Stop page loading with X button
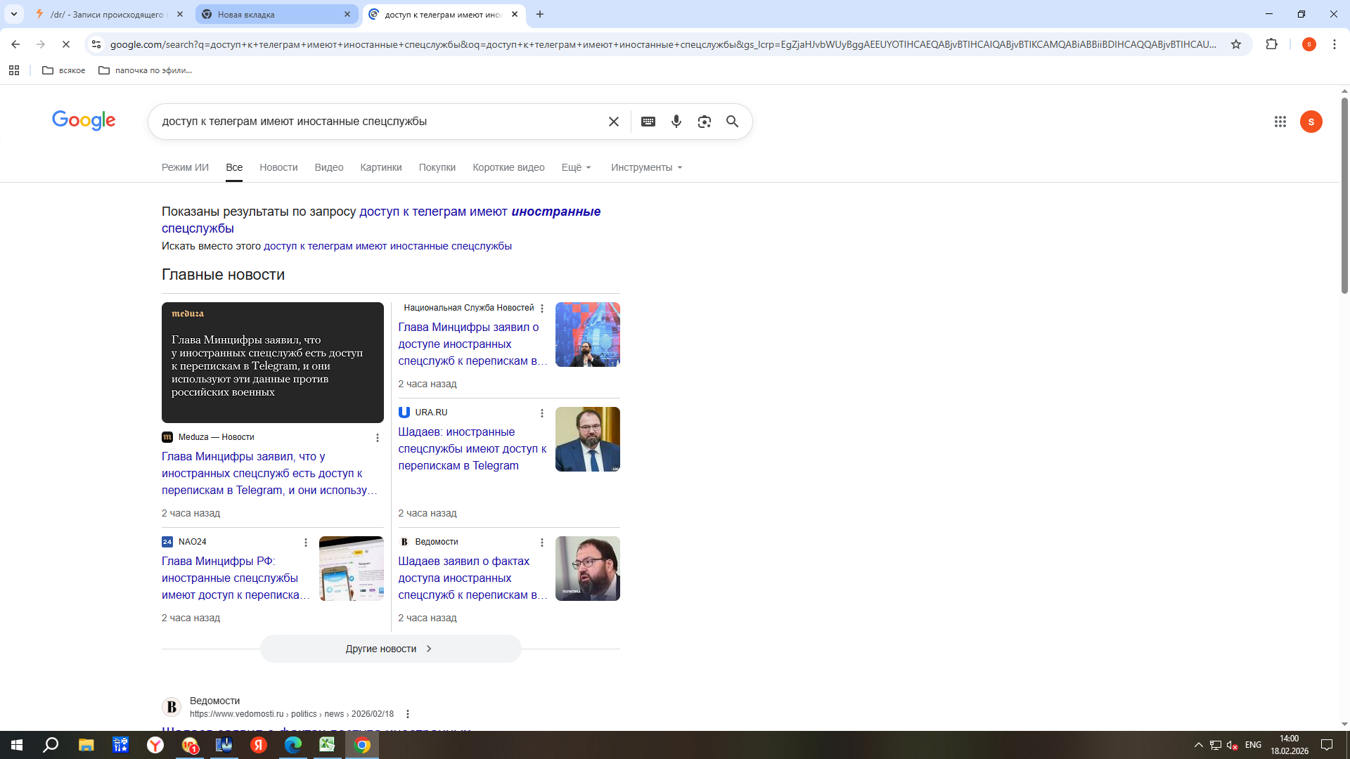Screen dimensions: 1350x759 (x=65, y=44)
